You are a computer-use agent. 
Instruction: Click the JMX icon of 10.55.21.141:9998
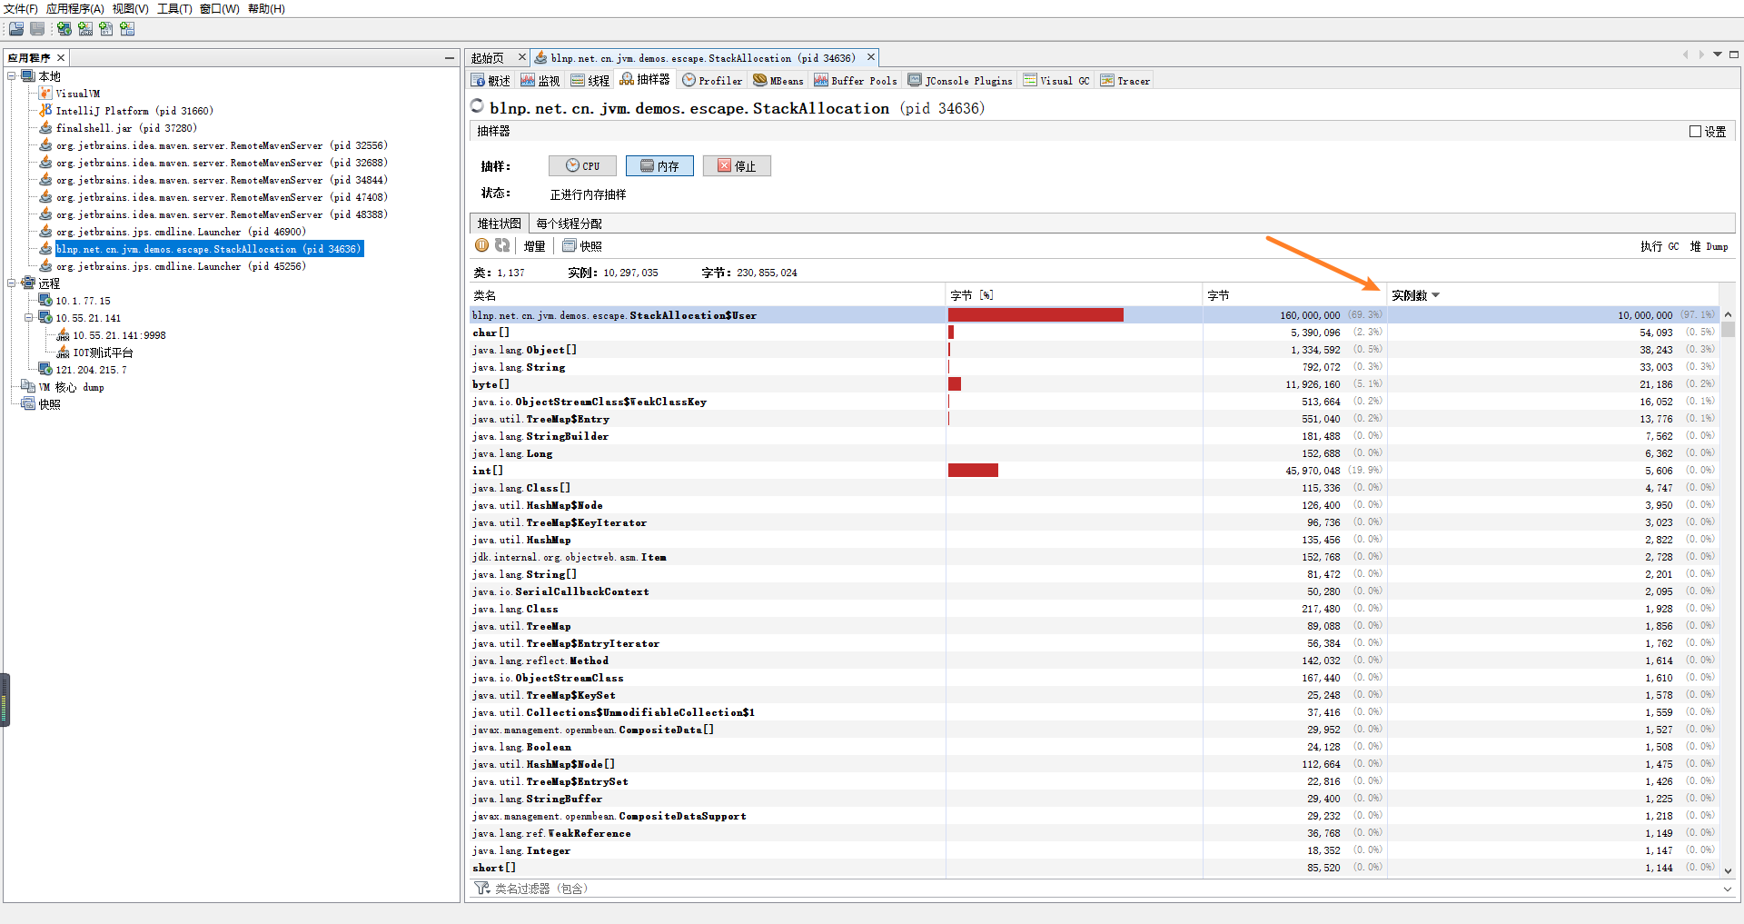pos(63,335)
